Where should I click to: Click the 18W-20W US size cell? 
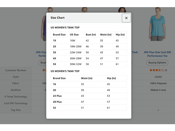[x=76, y=46]
